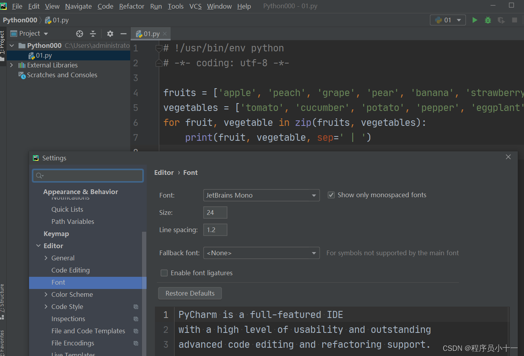Click the Line spacing field
524x356 pixels.
click(x=215, y=230)
